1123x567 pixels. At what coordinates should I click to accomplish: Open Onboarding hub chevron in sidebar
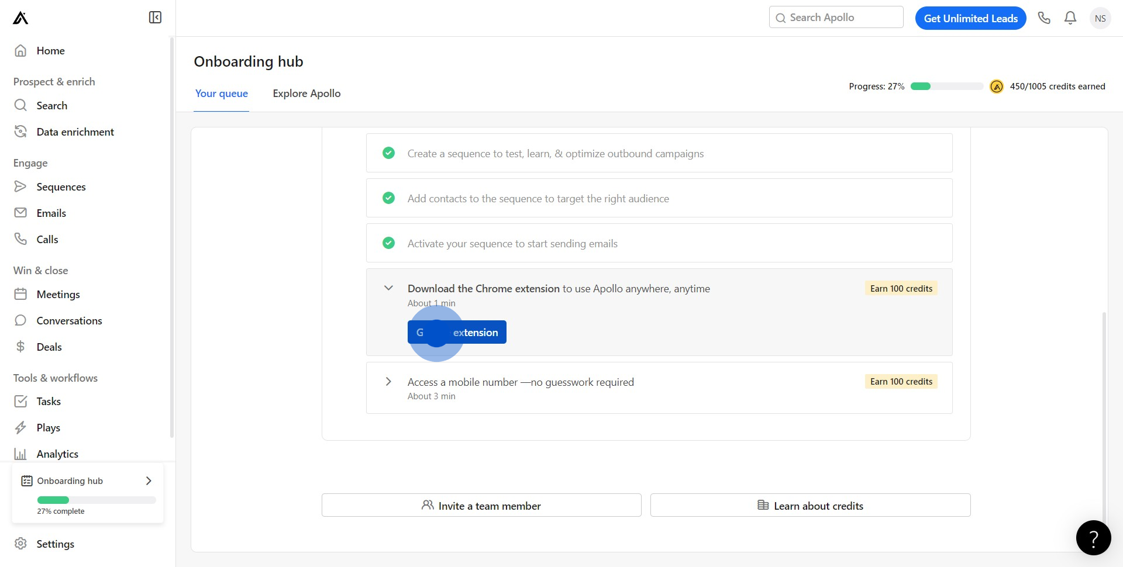pyautogui.click(x=149, y=480)
